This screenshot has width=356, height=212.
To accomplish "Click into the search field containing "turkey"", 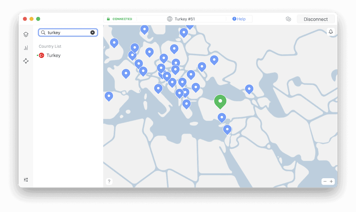I will click(68, 33).
